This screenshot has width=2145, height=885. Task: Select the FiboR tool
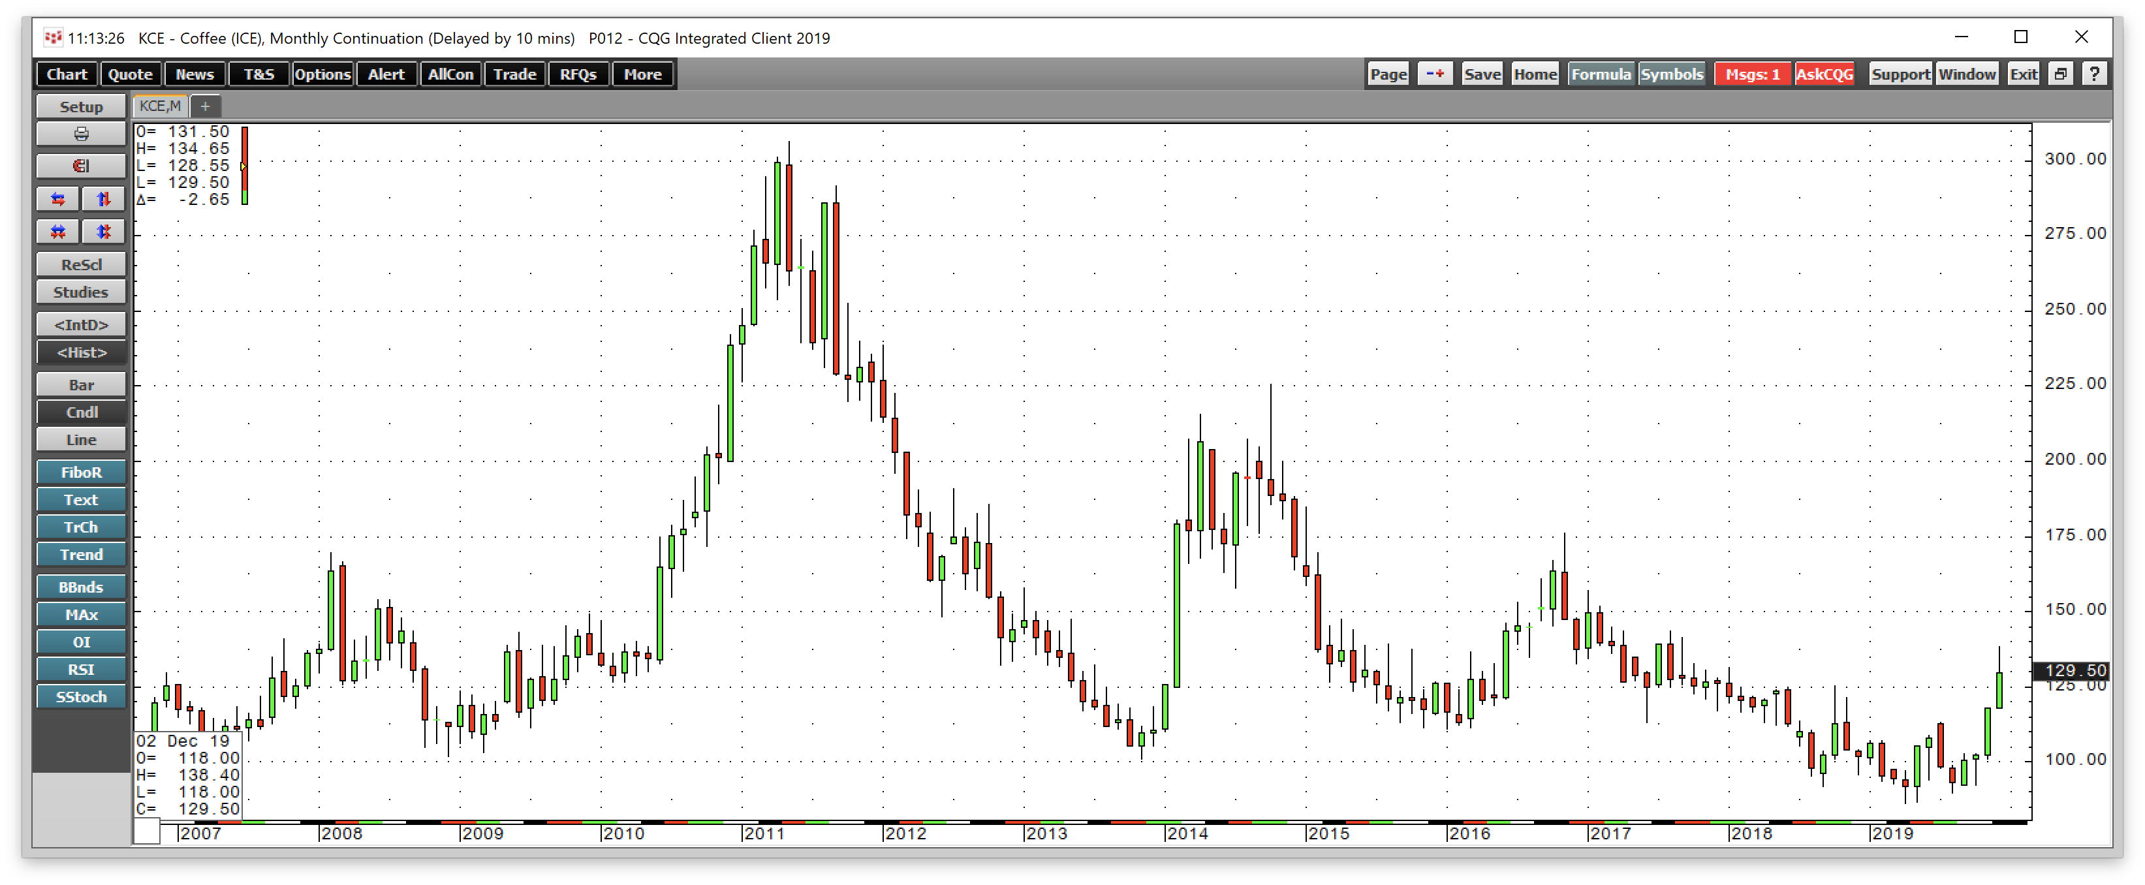coord(81,472)
